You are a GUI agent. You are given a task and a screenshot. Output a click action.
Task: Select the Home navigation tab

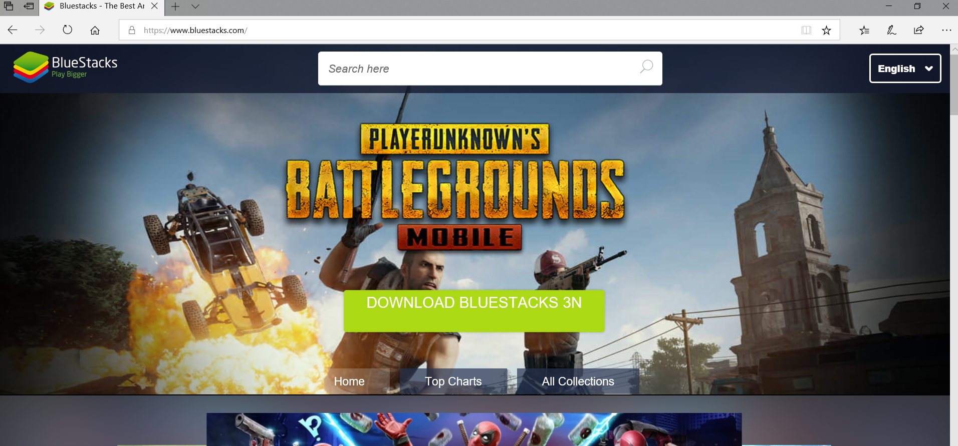pos(350,381)
